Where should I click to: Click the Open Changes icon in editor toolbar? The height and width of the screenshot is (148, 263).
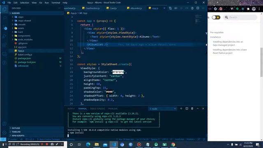coord(170,8)
